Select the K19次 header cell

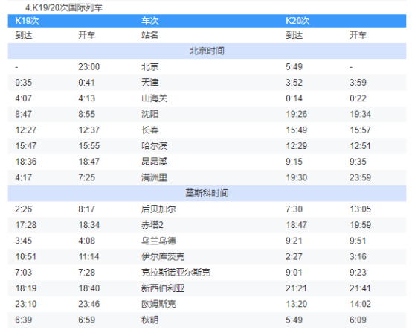[27, 21]
